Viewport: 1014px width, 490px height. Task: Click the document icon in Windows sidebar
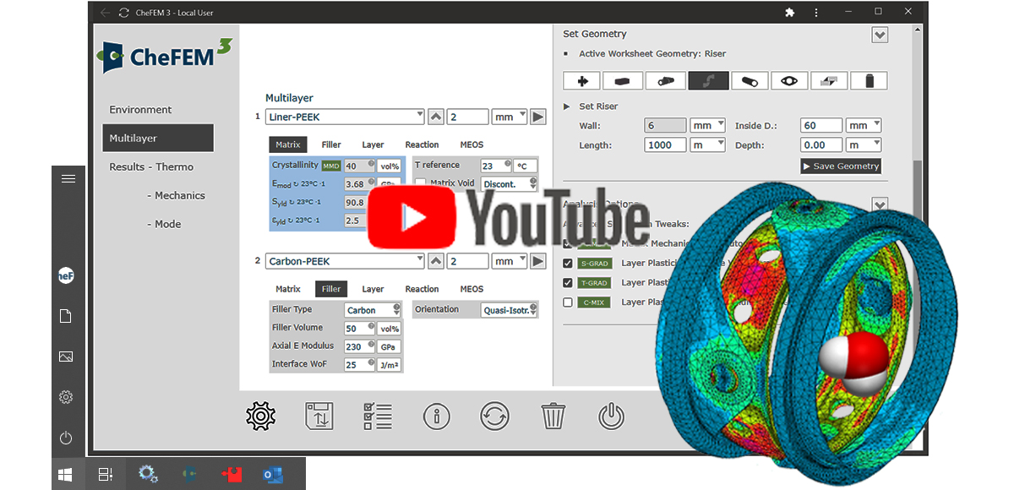pos(66,316)
